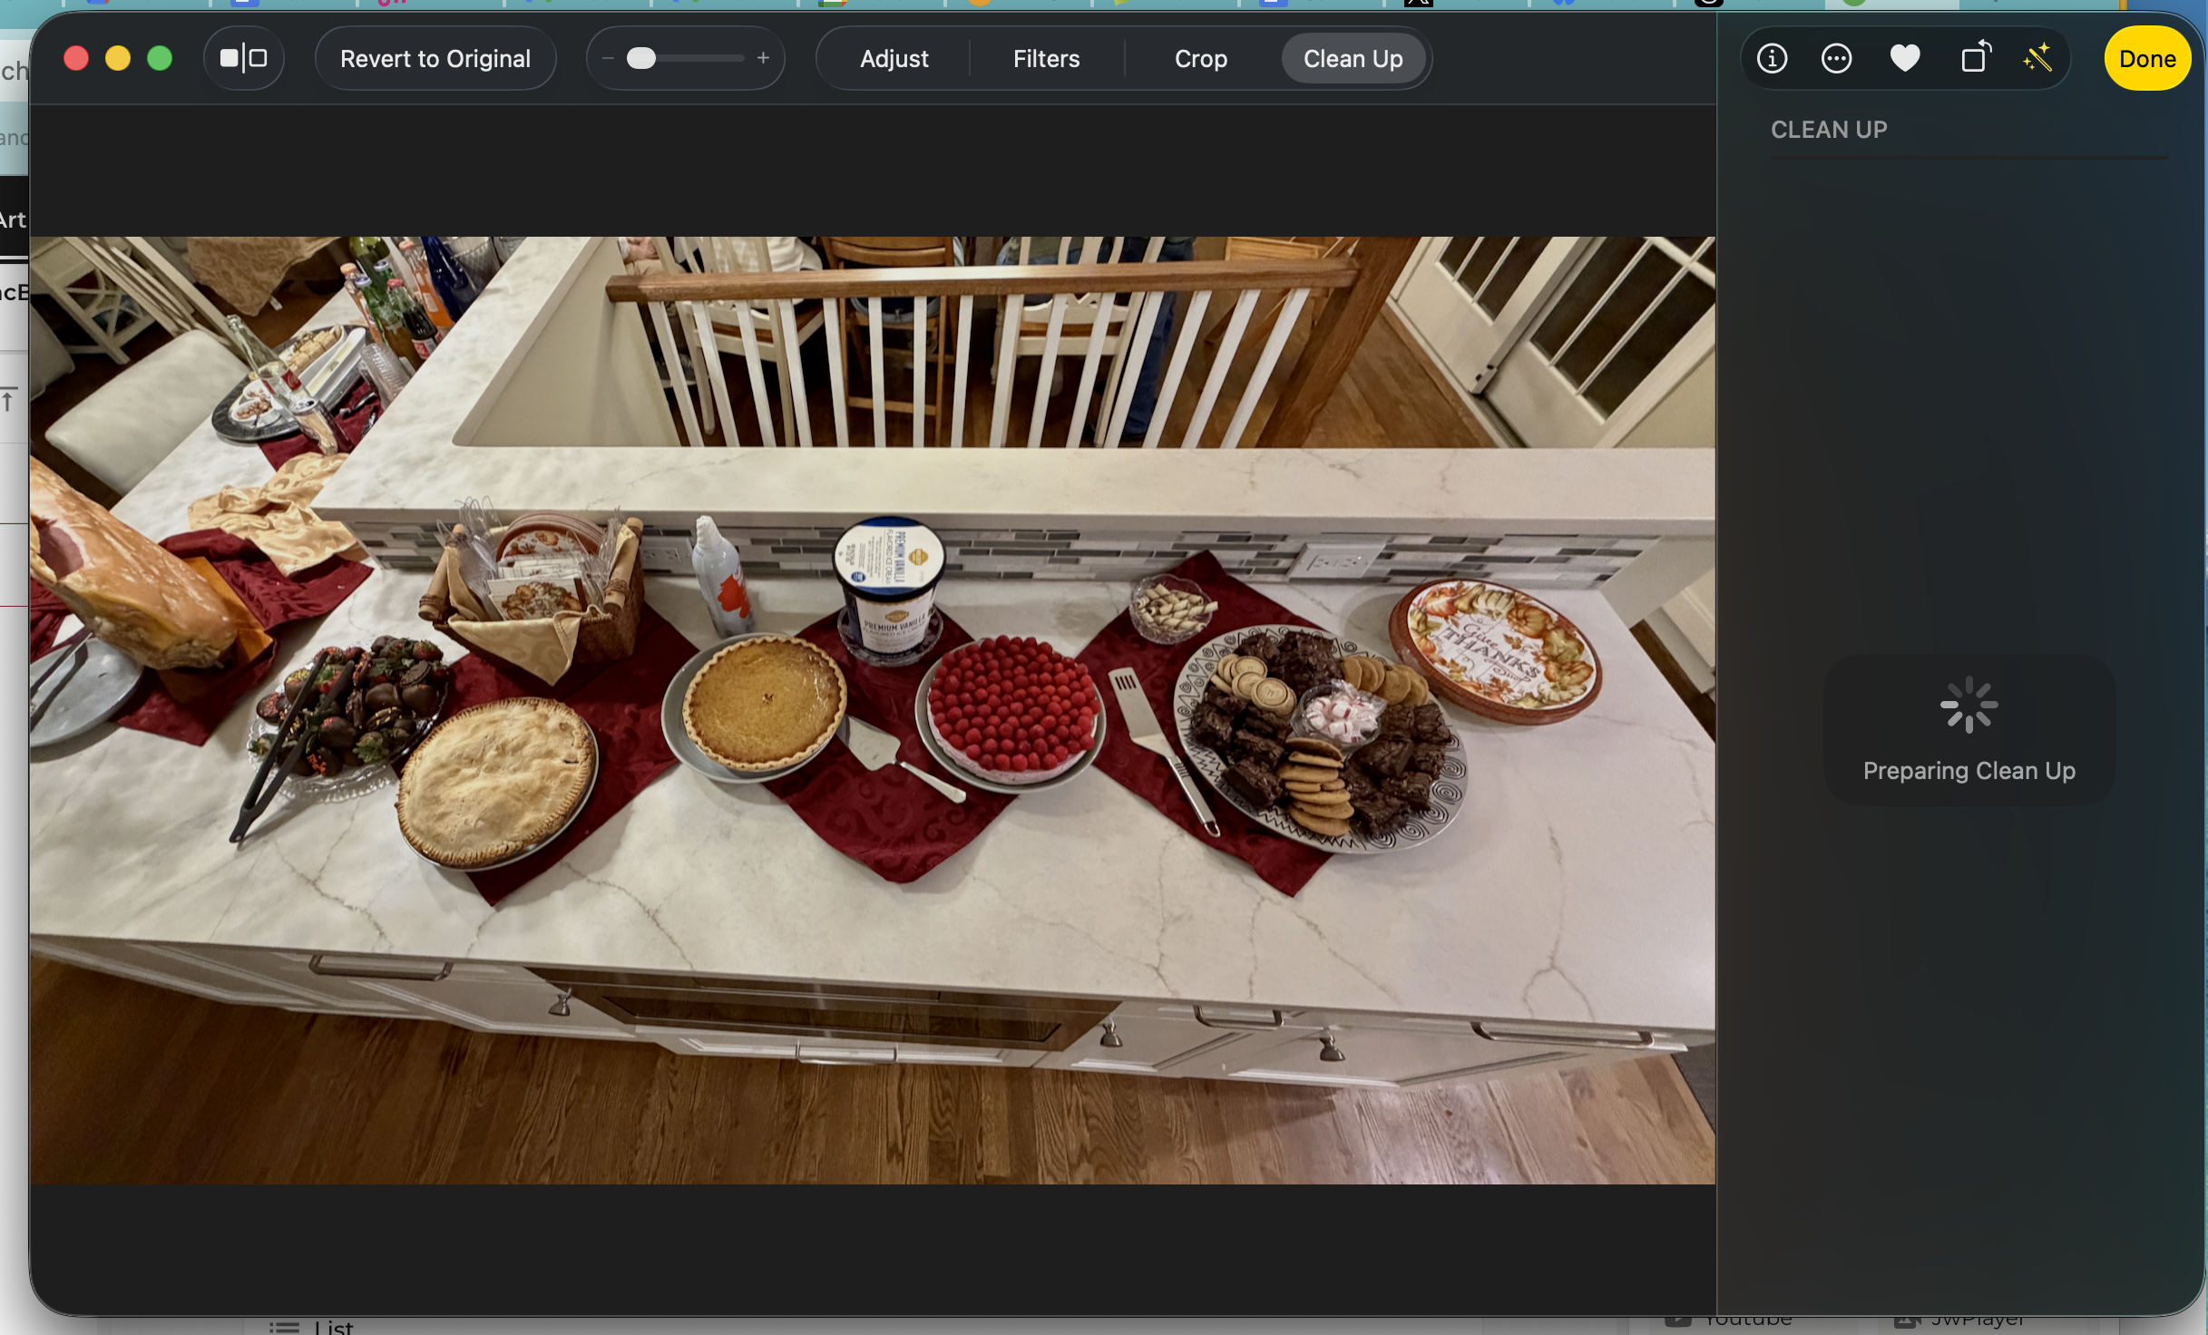Click the zoom in plus icon

pos(763,59)
